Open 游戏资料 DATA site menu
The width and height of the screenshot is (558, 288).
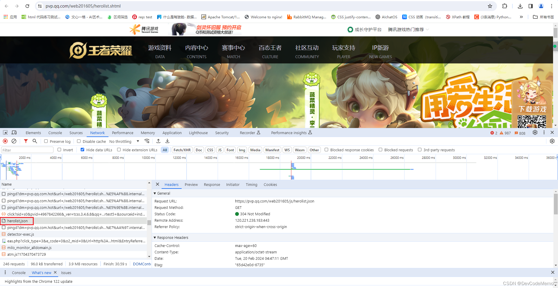pyautogui.click(x=160, y=51)
